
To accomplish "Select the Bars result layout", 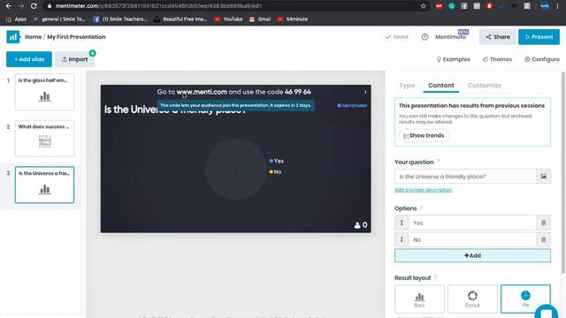I will (419, 299).
